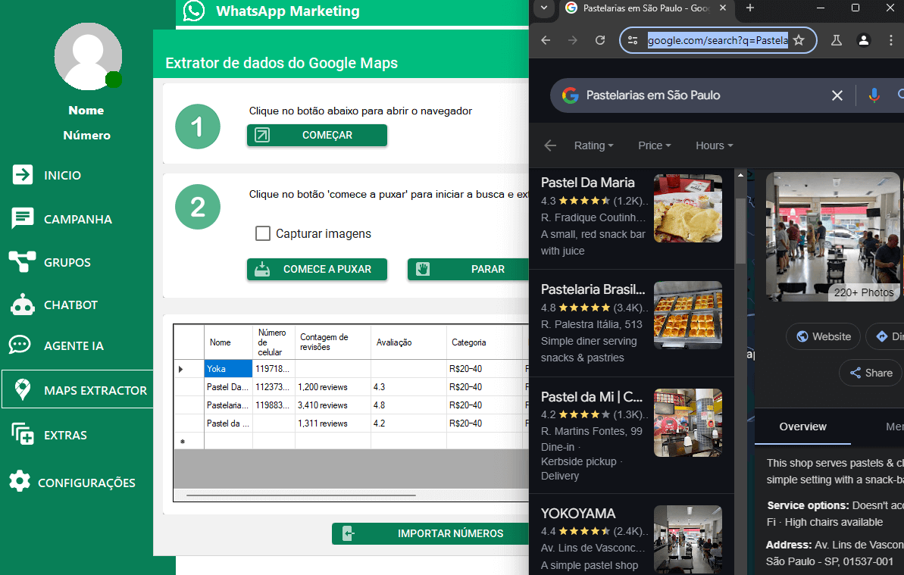Image resolution: width=904 pixels, height=575 pixels.
Task: Close the Pastelarias em São Paulo tab
Action: pos(722,8)
